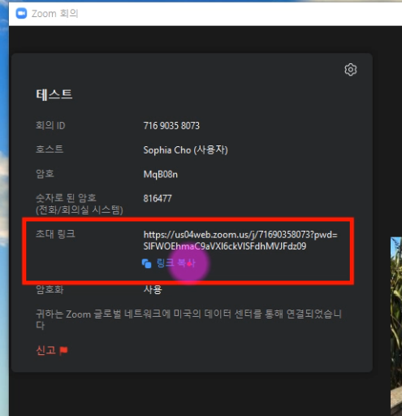Select the invite URL text

[x=240, y=240]
